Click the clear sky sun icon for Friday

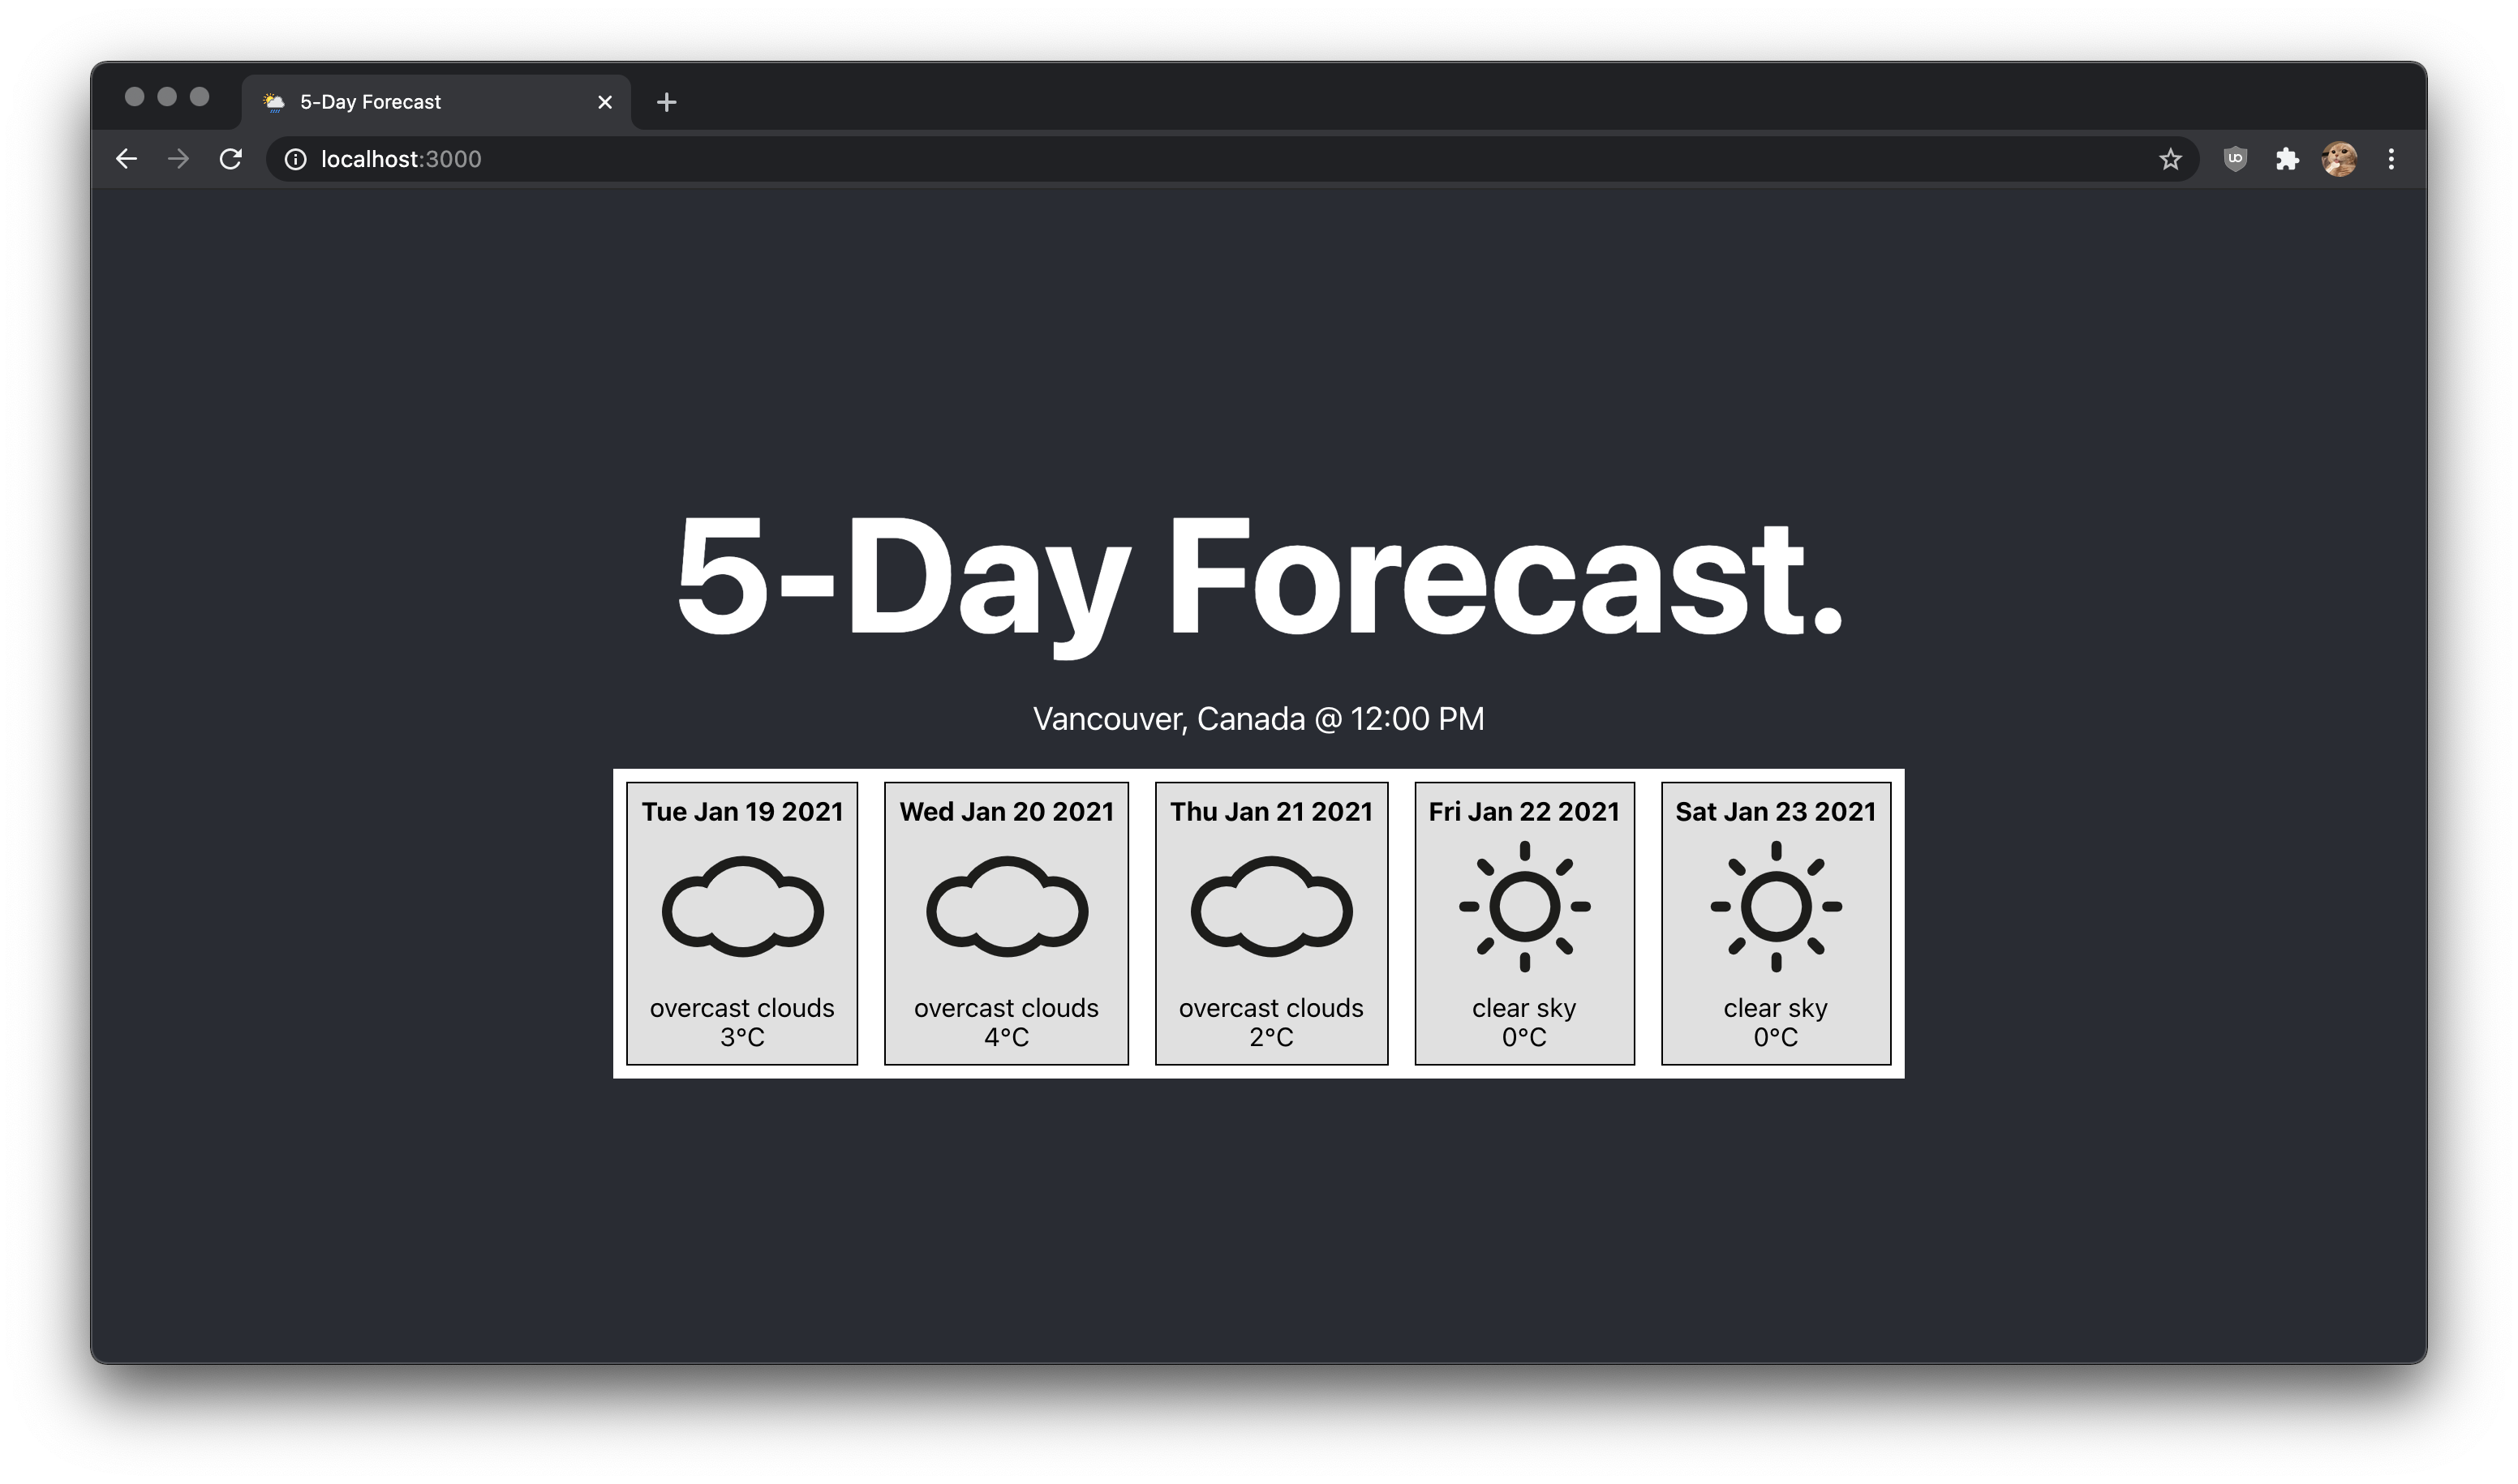click(1523, 910)
